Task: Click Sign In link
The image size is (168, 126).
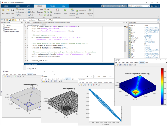Action: coord(157,6)
